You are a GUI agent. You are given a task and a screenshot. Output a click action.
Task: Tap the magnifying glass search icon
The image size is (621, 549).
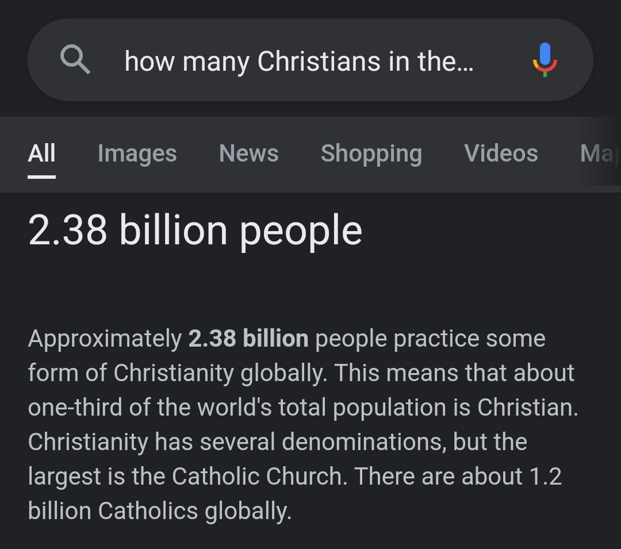coord(75,60)
